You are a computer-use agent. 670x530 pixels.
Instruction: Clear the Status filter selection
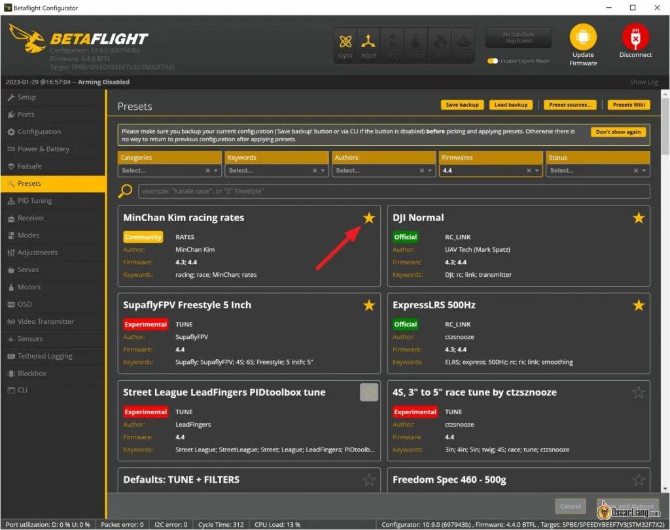coord(636,171)
